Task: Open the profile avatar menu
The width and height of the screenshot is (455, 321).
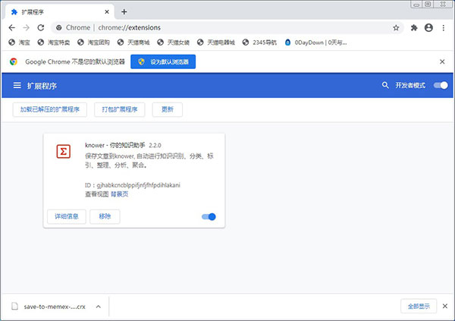Action: [428, 27]
